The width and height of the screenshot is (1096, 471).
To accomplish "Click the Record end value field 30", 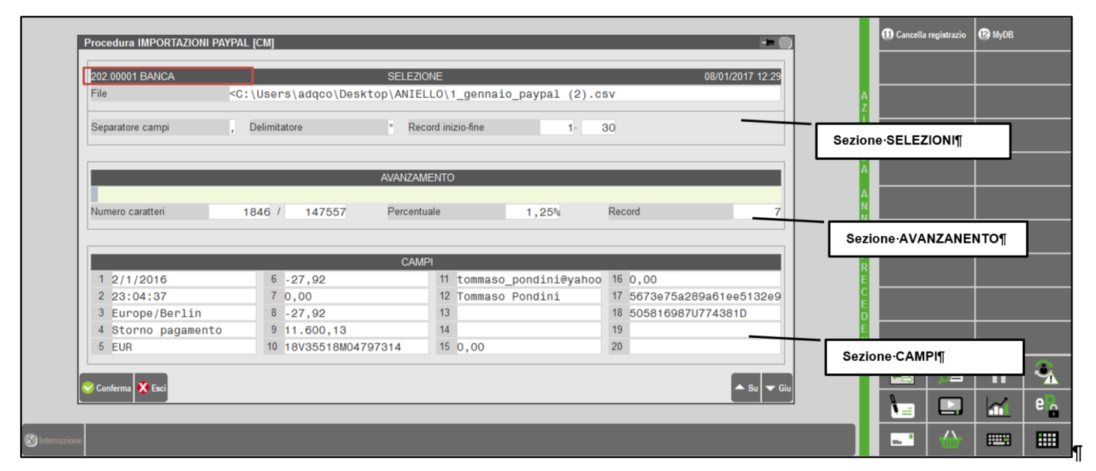I will point(599,127).
